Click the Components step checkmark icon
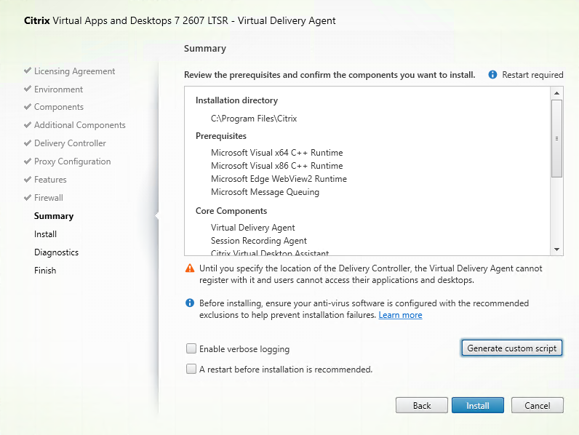 (28, 106)
